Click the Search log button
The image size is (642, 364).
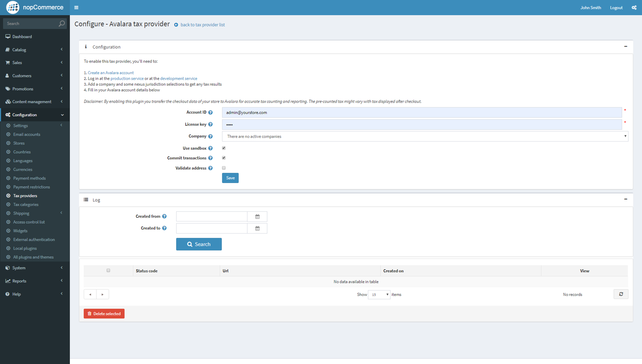(199, 244)
